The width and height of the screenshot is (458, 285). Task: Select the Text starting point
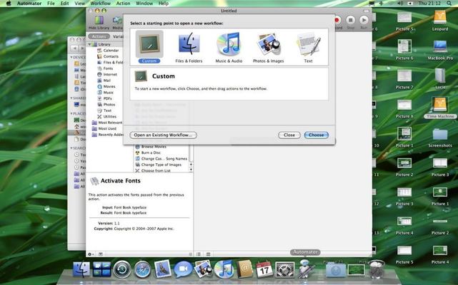point(308,48)
